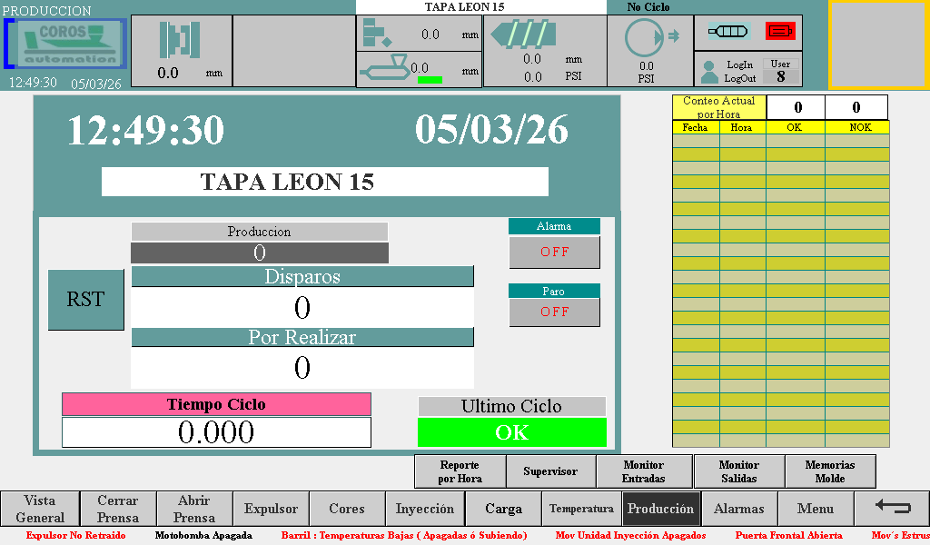Click the Coros Automation logo
This screenshot has width=930, height=545.
66,44
